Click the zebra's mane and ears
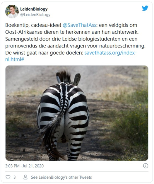This screenshot has width=154, height=184. pos(69,77)
